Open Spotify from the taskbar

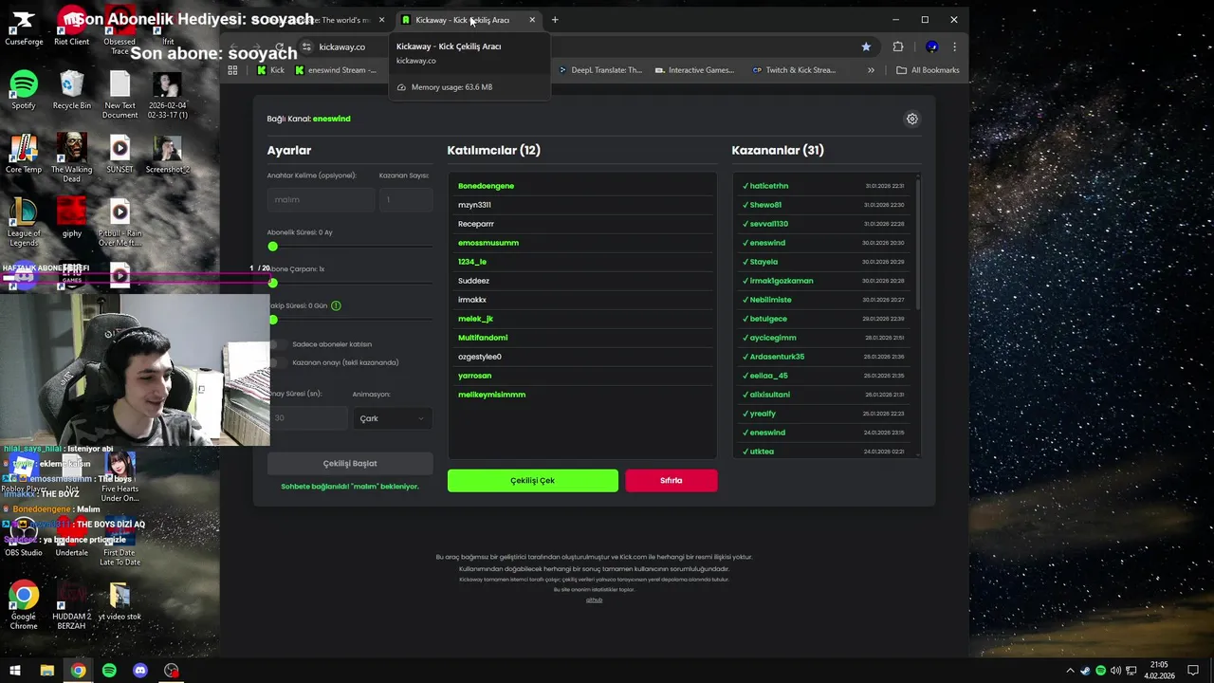click(109, 671)
